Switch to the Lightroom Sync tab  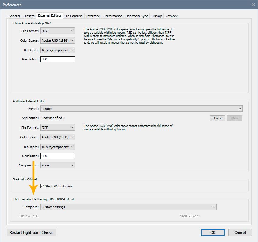(x=136, y=16)
